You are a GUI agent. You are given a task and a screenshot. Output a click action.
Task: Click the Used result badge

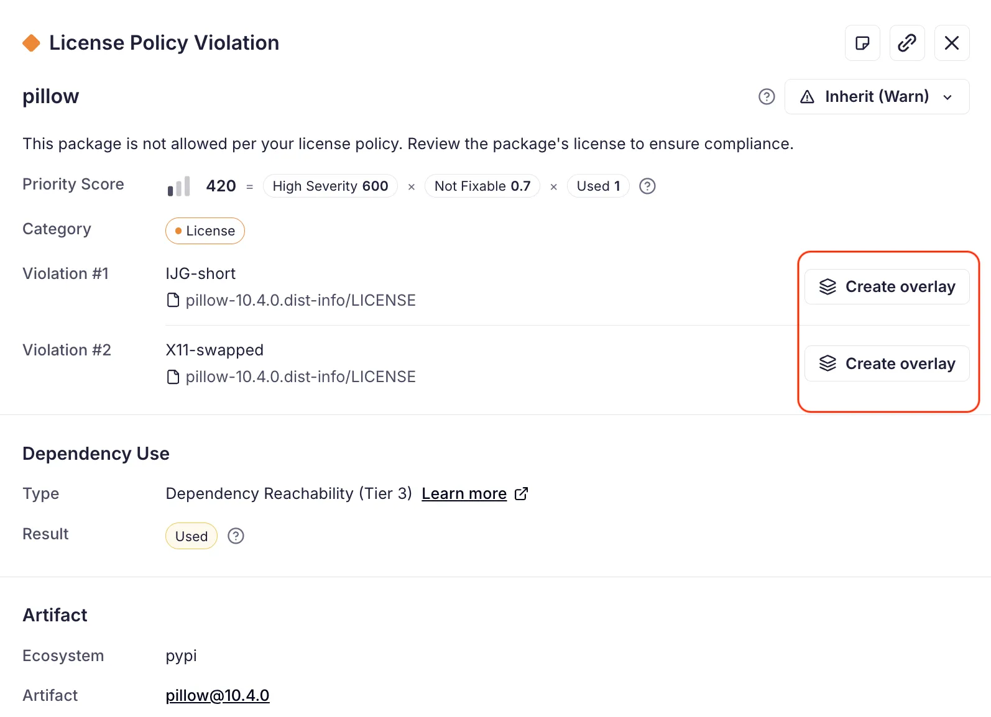191,536
